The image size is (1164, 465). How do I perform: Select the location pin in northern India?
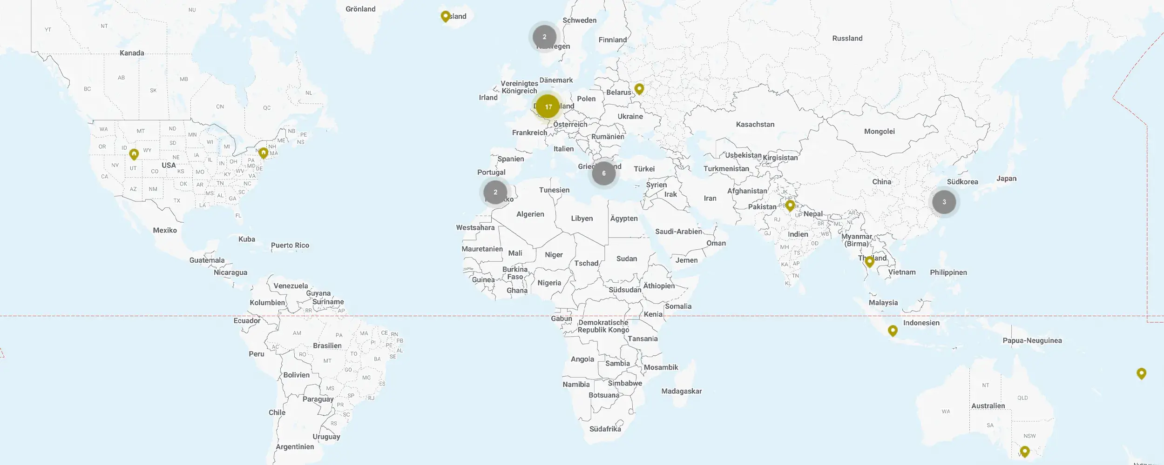790,205
